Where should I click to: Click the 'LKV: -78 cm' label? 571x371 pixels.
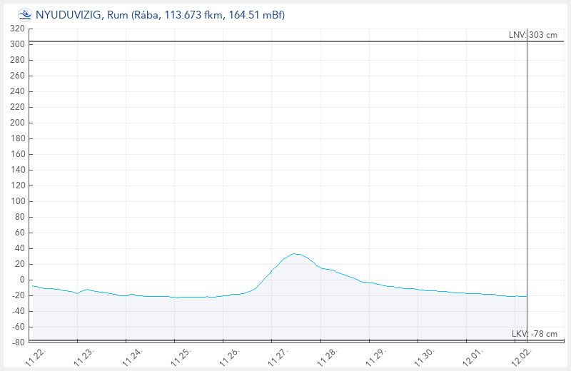(x=535, y=334)
